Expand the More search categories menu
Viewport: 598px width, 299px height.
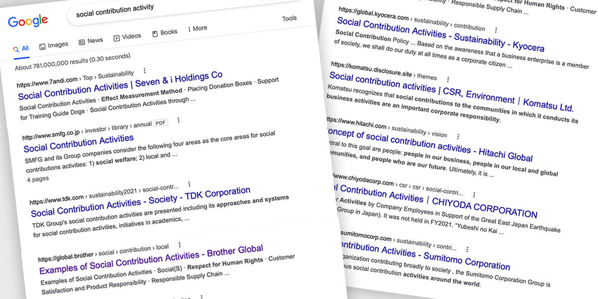[x=197, y=29]
